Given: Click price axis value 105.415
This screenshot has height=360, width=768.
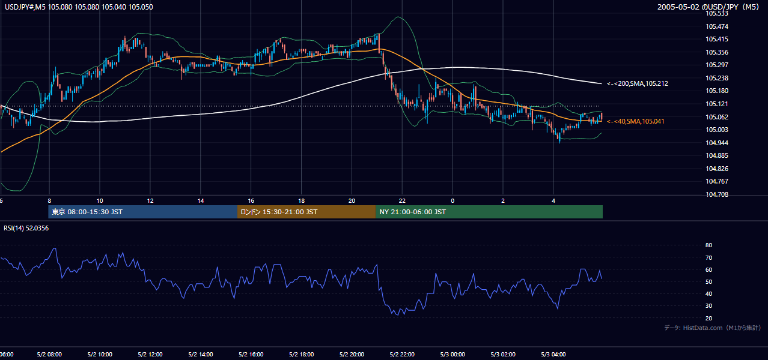Looking at the screenshot, I should coord(716,40).
